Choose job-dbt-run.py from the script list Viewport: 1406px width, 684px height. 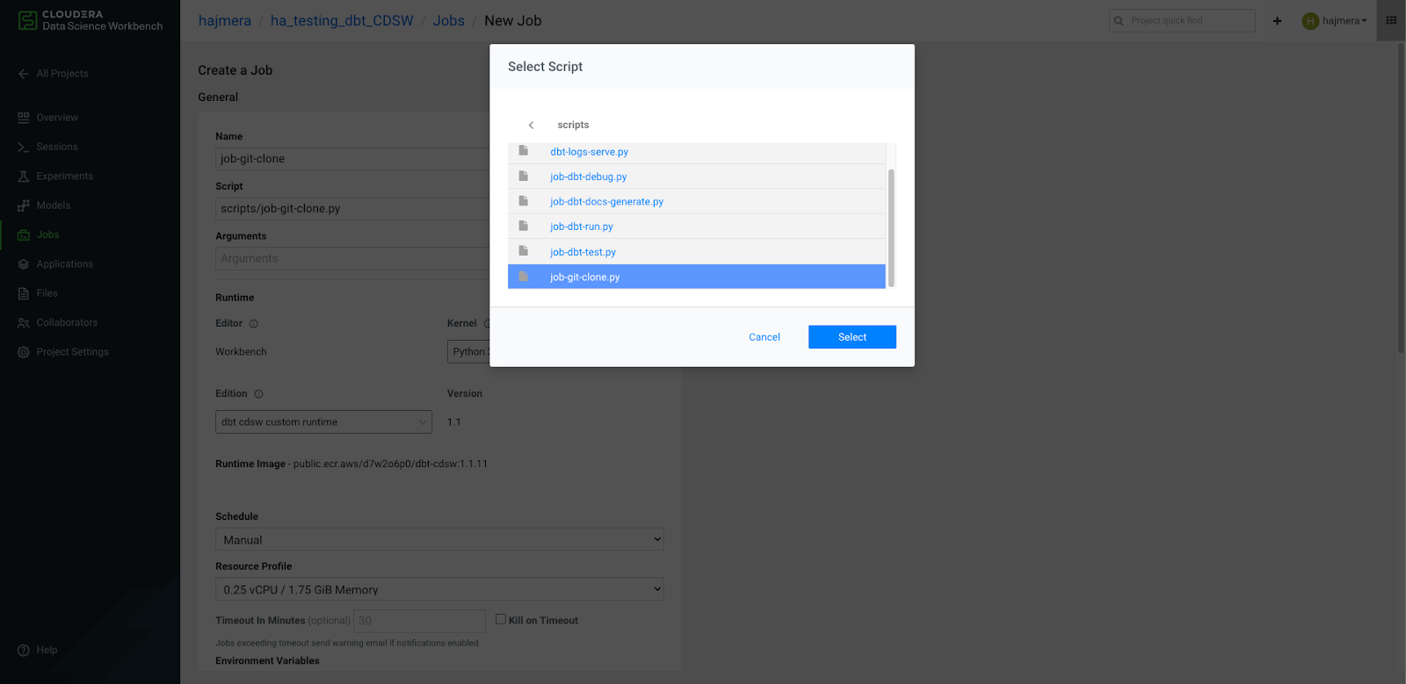(x=582, y=227)
